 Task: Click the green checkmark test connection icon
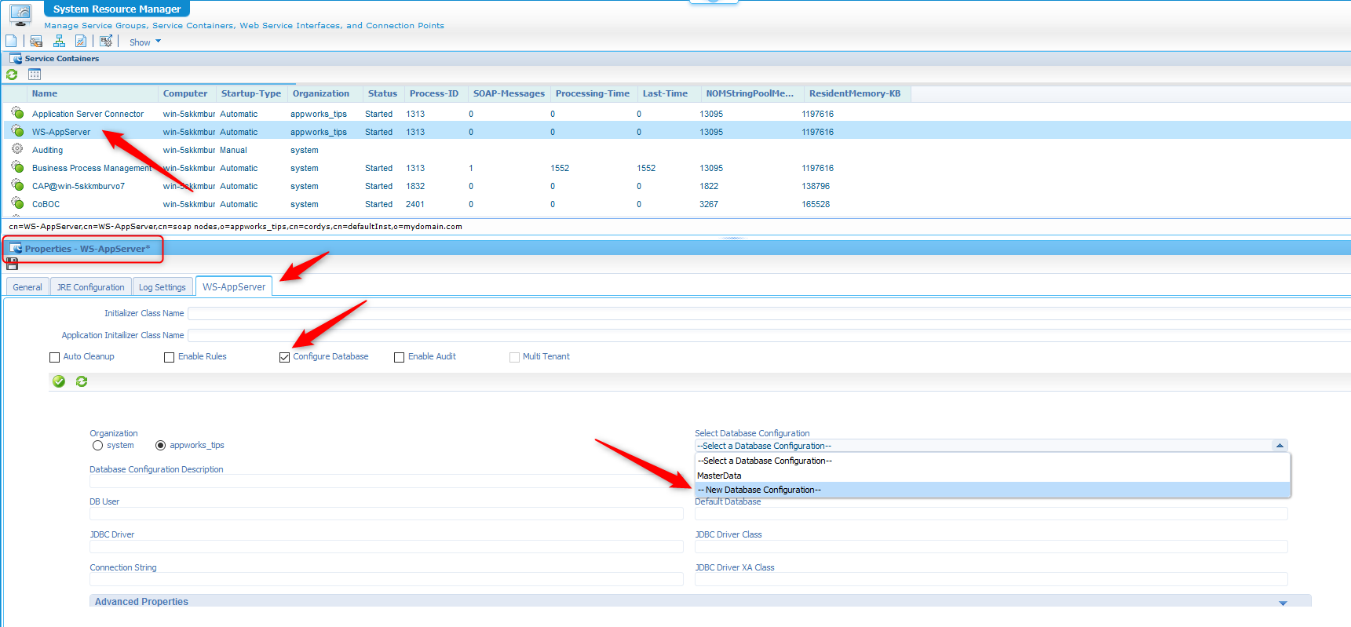[59, 381]
